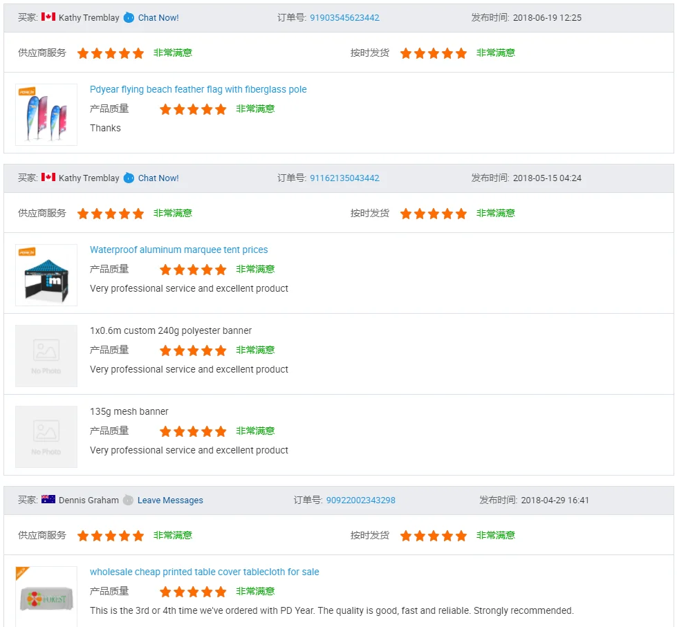677x627 pixels.
Task: Open 'Chat Now!' for order 91903545623442
Action: [158, 18]
